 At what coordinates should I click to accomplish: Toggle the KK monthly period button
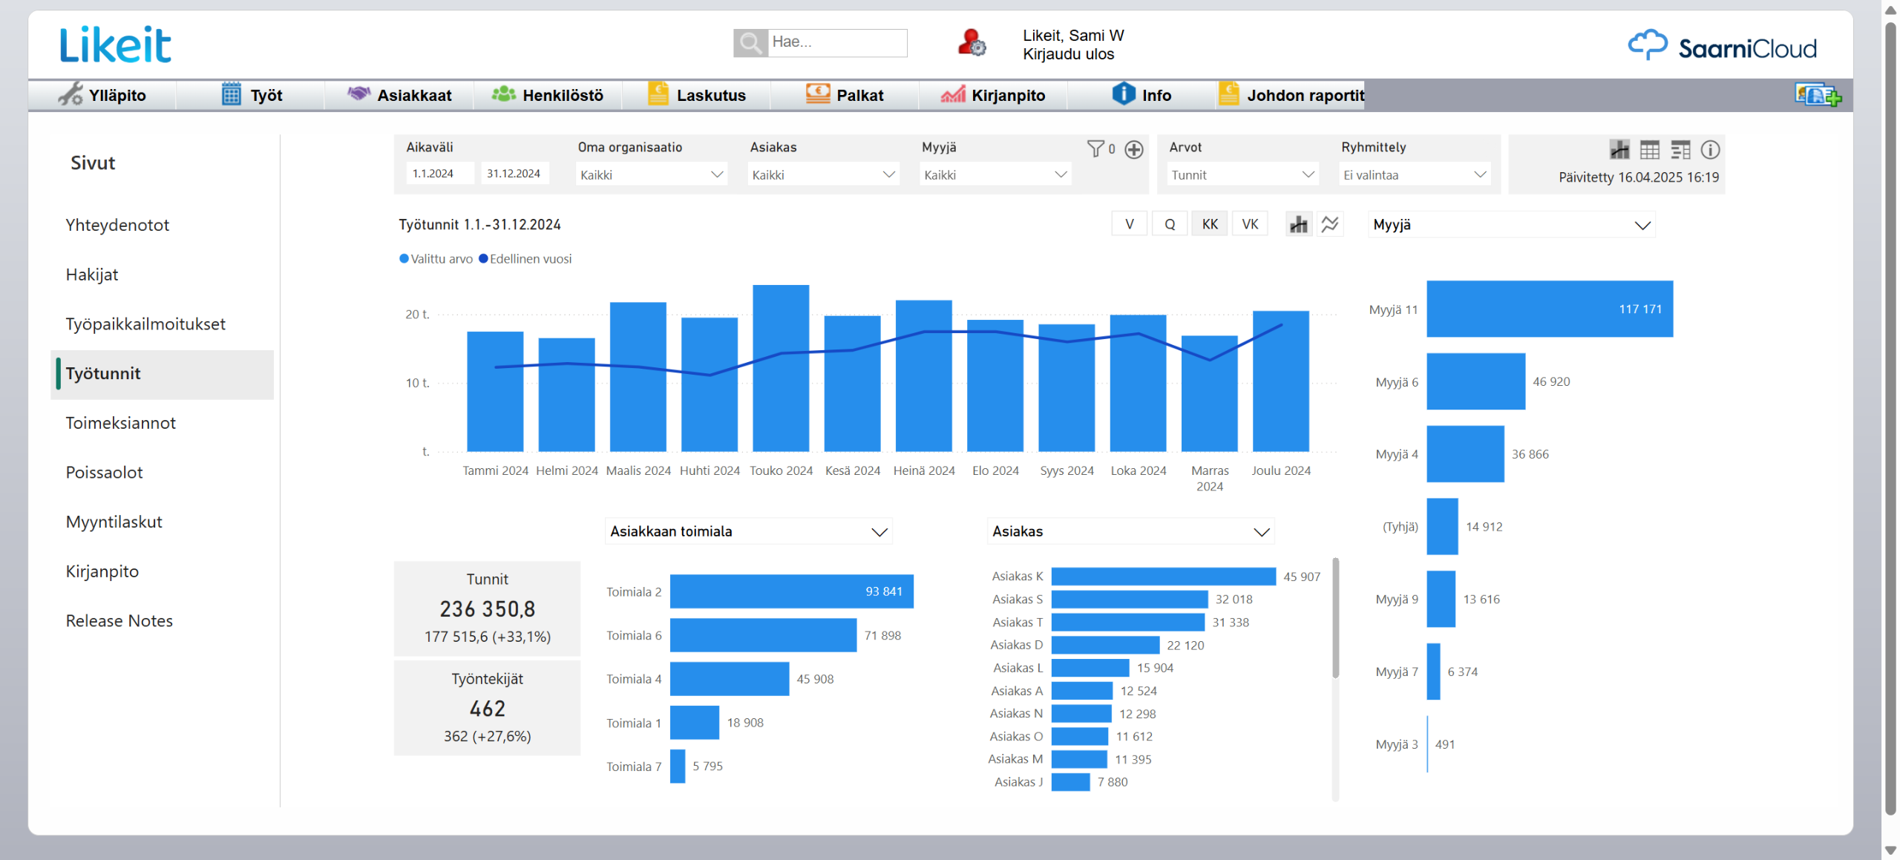click(1210, 224)
